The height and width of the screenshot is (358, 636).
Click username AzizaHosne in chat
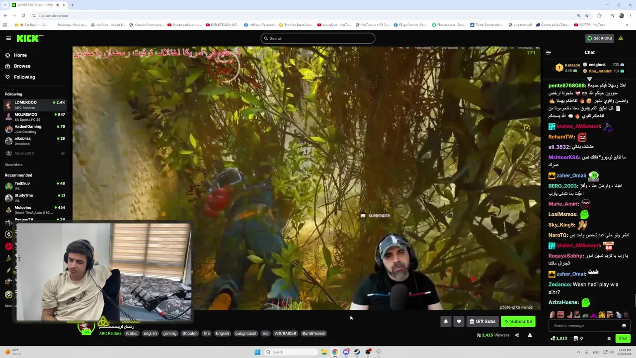tap(563, 302)
